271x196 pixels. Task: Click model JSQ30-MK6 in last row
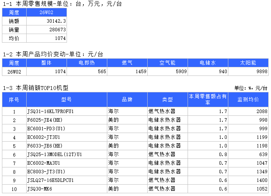click(x=67, y=189)
